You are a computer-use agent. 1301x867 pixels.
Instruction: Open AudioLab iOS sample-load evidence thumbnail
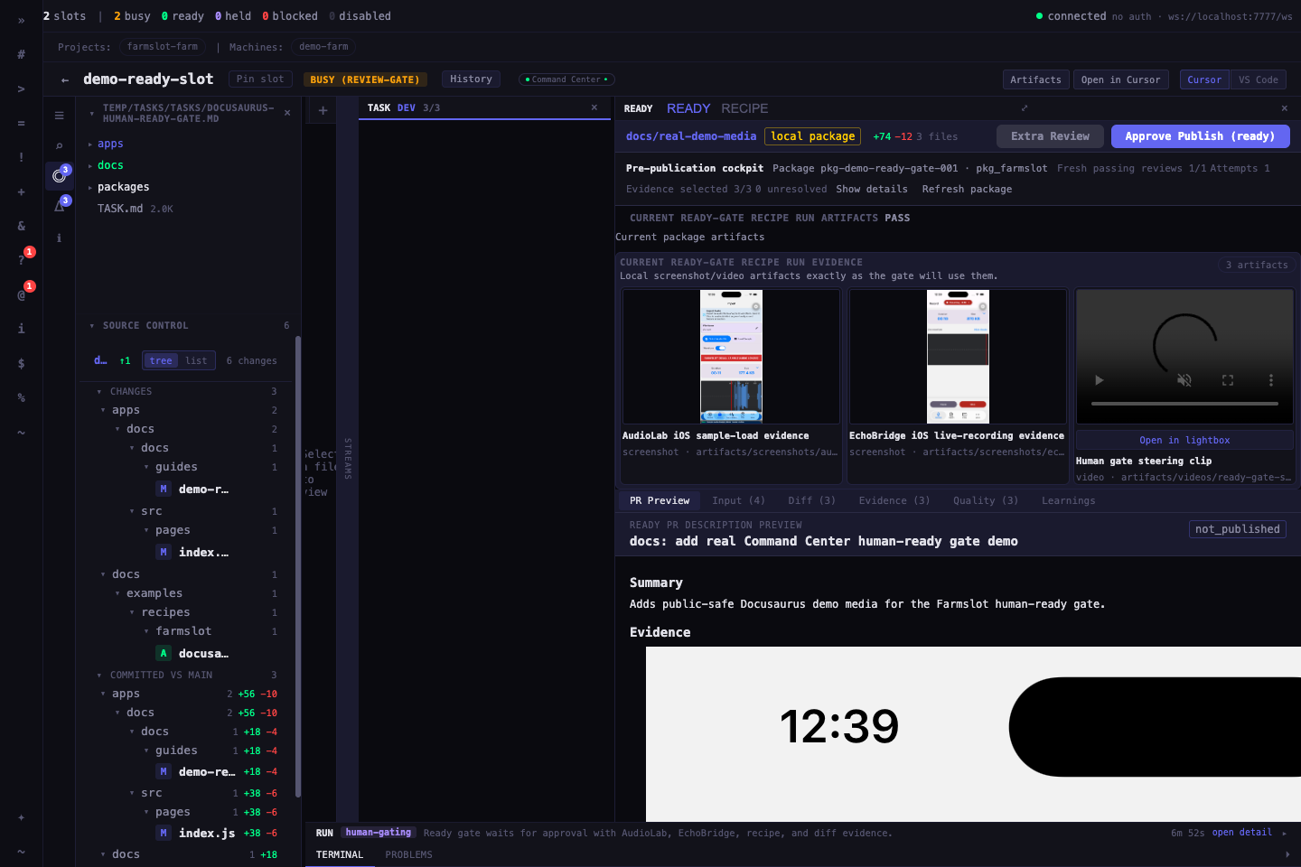pos(731,356)
